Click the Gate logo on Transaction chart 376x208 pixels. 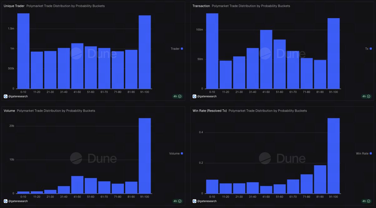(195, 96)
